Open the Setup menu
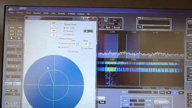 pyautogui.click(x=11, y=13)
